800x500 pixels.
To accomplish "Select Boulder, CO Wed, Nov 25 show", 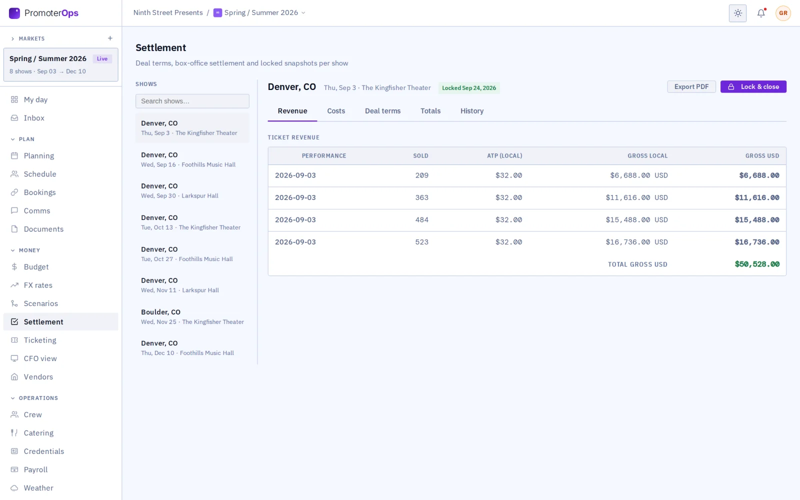I will coord(192,316).
